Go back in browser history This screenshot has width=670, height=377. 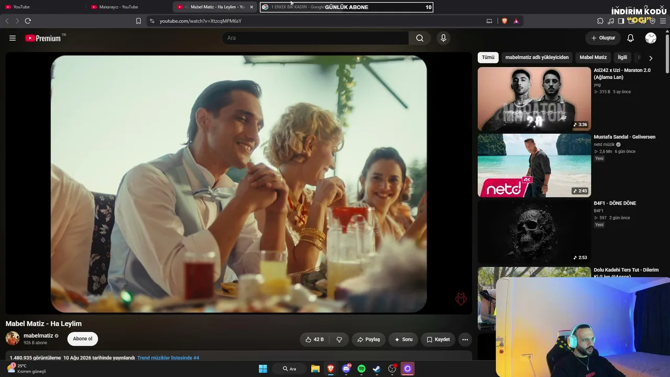click(x=7, y=21)
